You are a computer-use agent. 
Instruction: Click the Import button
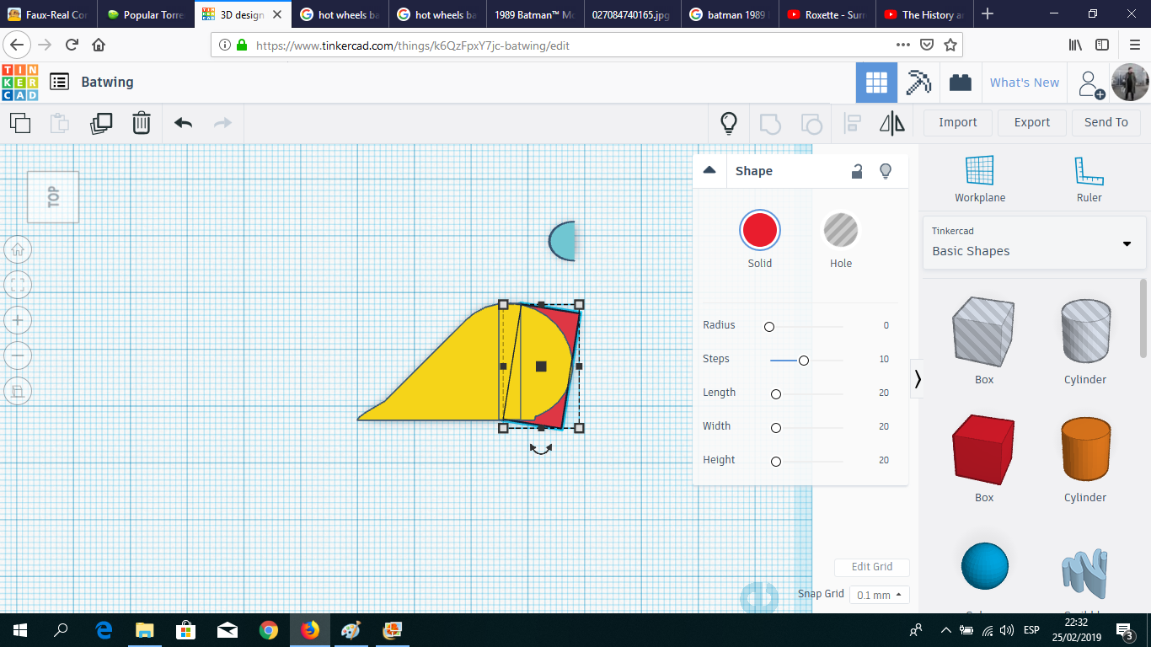point(958,123)
